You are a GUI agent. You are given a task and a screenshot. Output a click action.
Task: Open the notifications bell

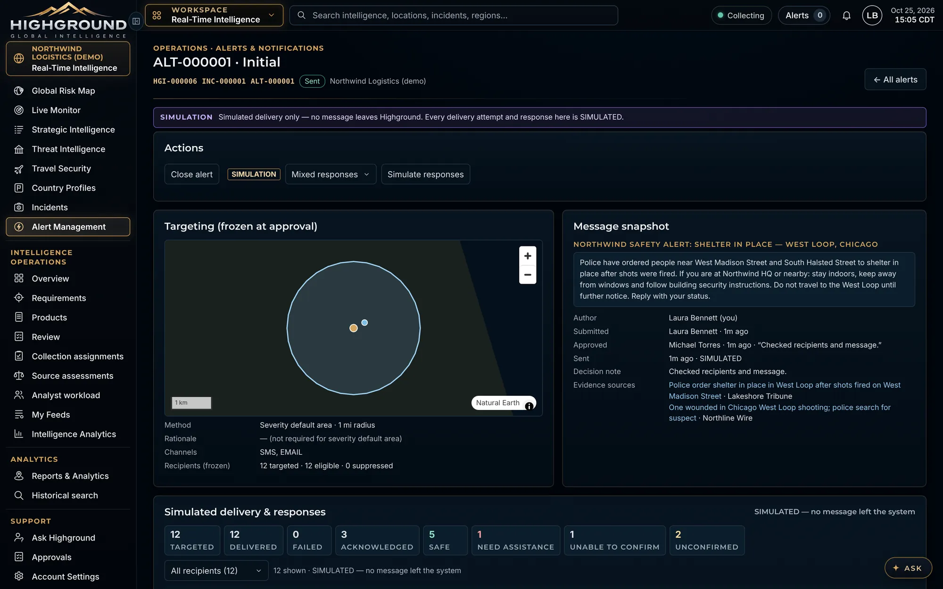coord(846,16)
